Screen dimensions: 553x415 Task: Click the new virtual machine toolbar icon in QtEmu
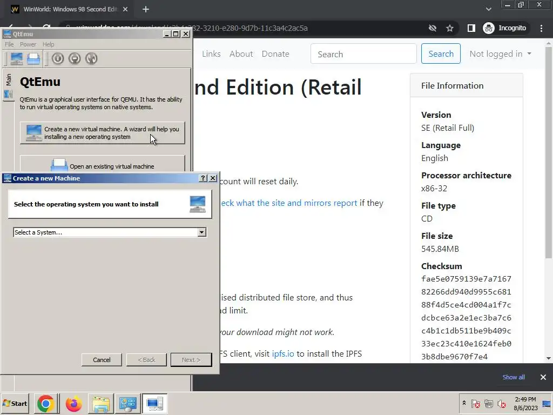[x=17, y=58]
